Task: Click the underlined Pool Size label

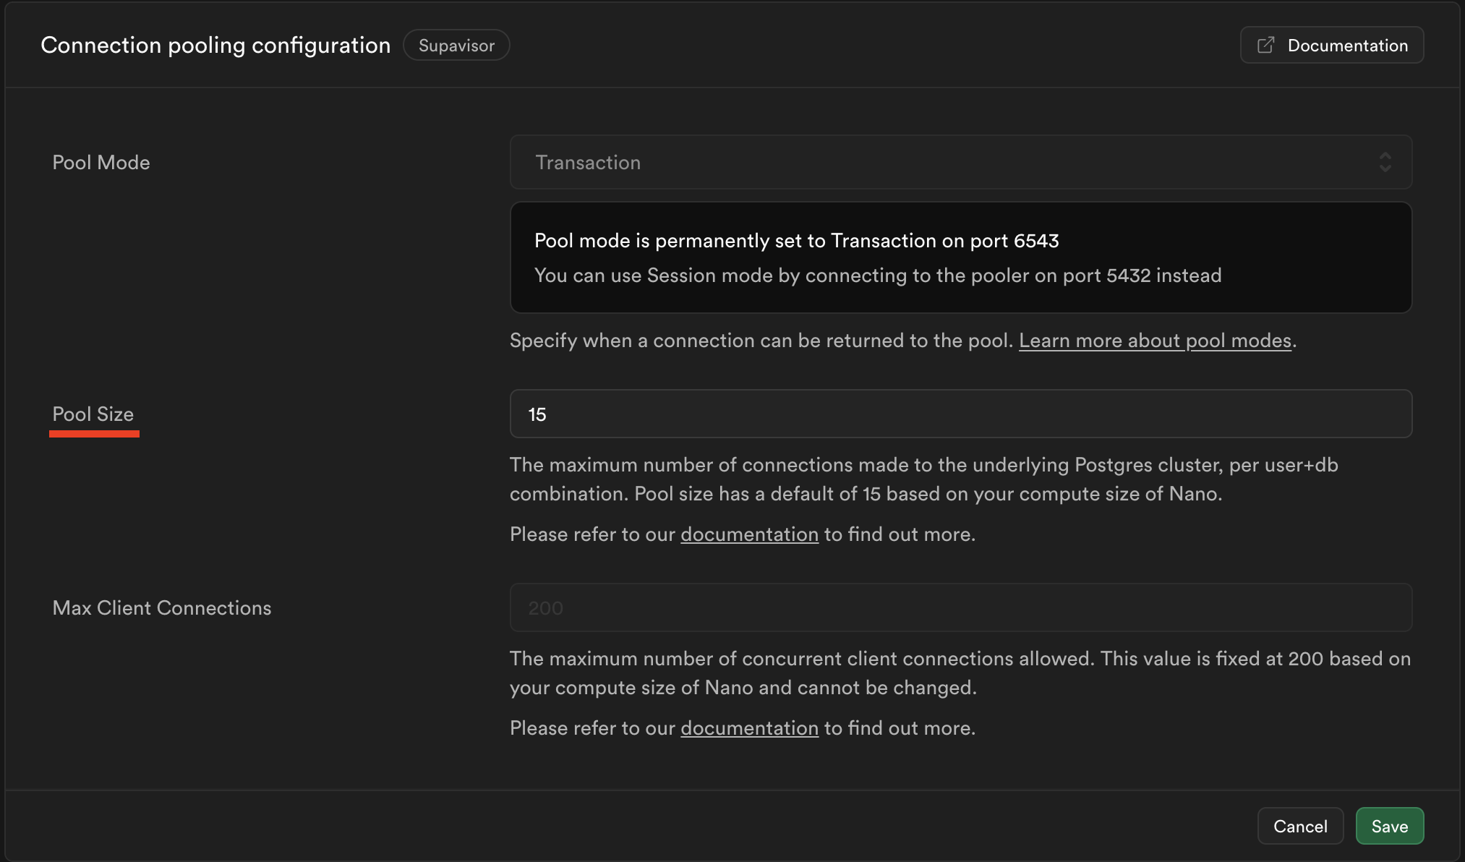Action: coord(93,414)
